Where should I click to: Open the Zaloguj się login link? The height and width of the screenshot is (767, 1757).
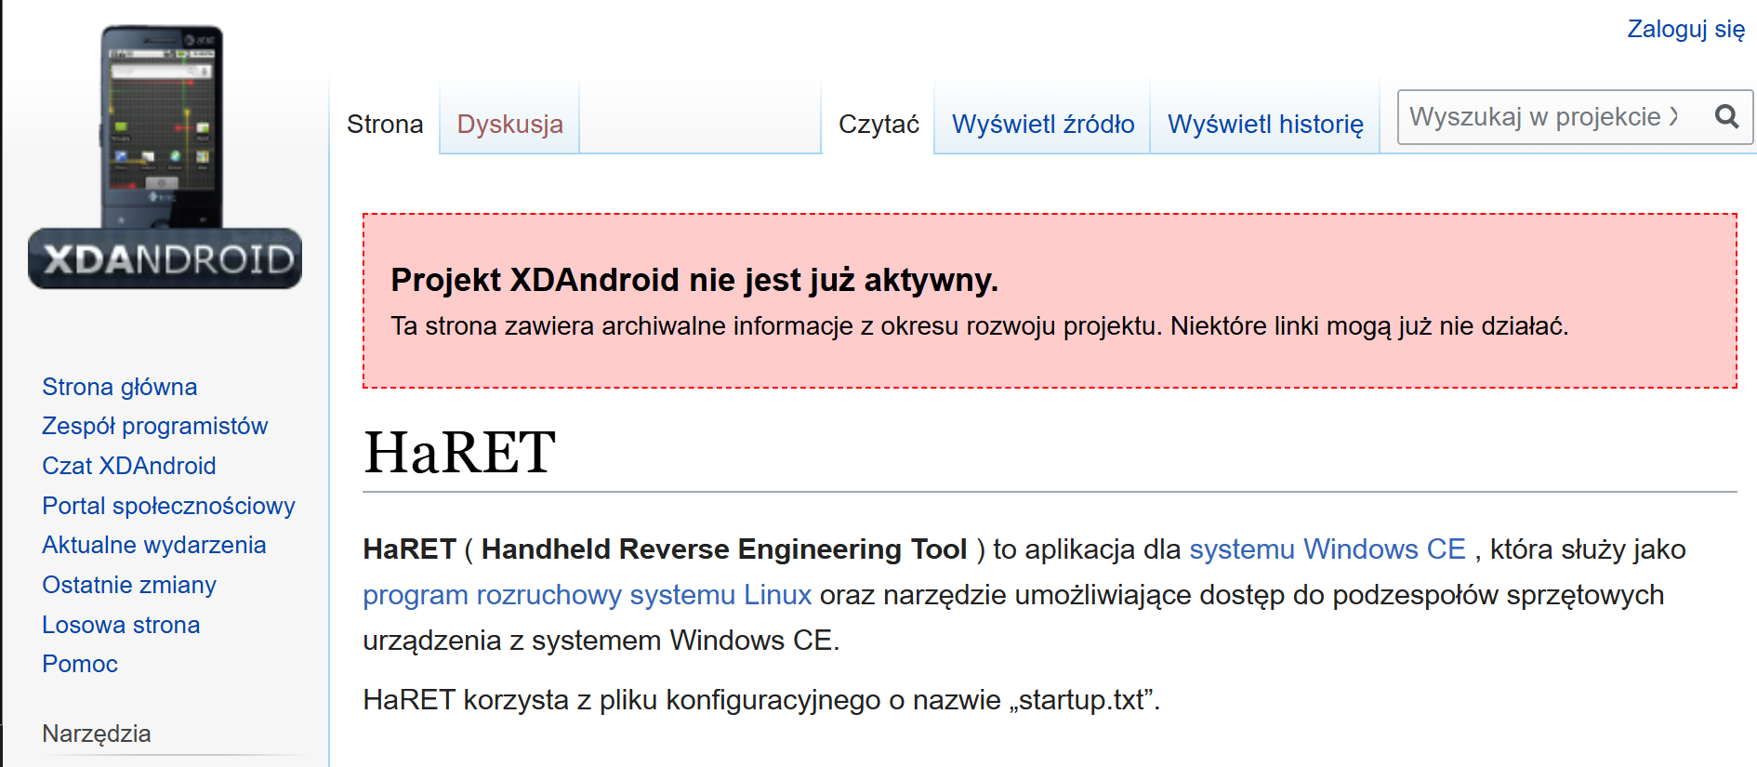pos(1685,29)
